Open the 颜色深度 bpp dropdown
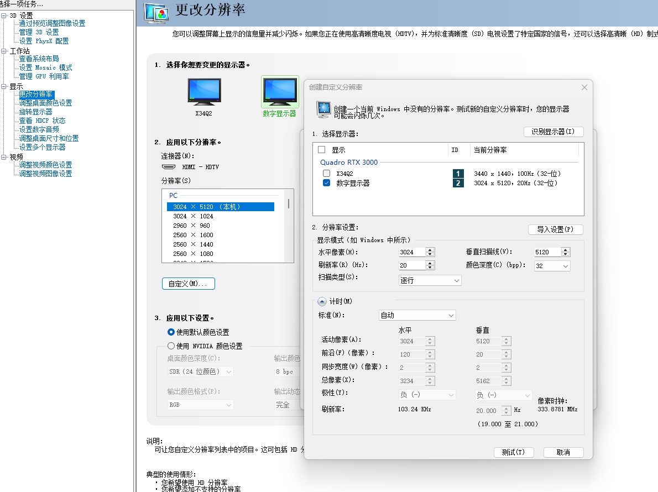 (552, 266)
